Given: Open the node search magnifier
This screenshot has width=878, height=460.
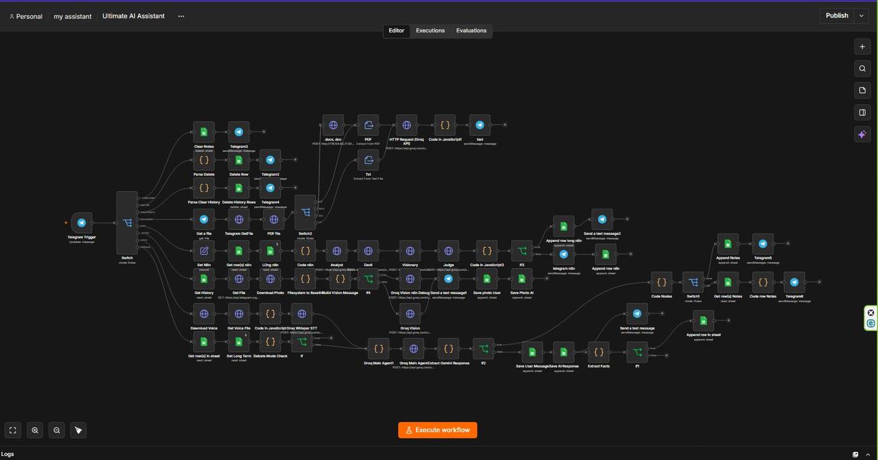Looking at the screenshot, I should (x=862, y=68).
